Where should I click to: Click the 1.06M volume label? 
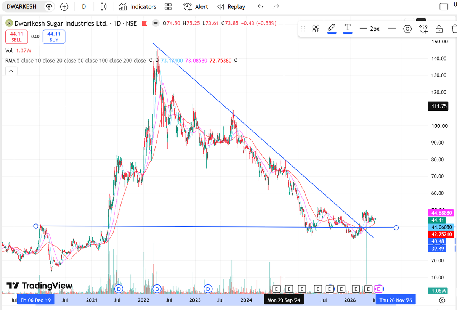click(438, 291)
